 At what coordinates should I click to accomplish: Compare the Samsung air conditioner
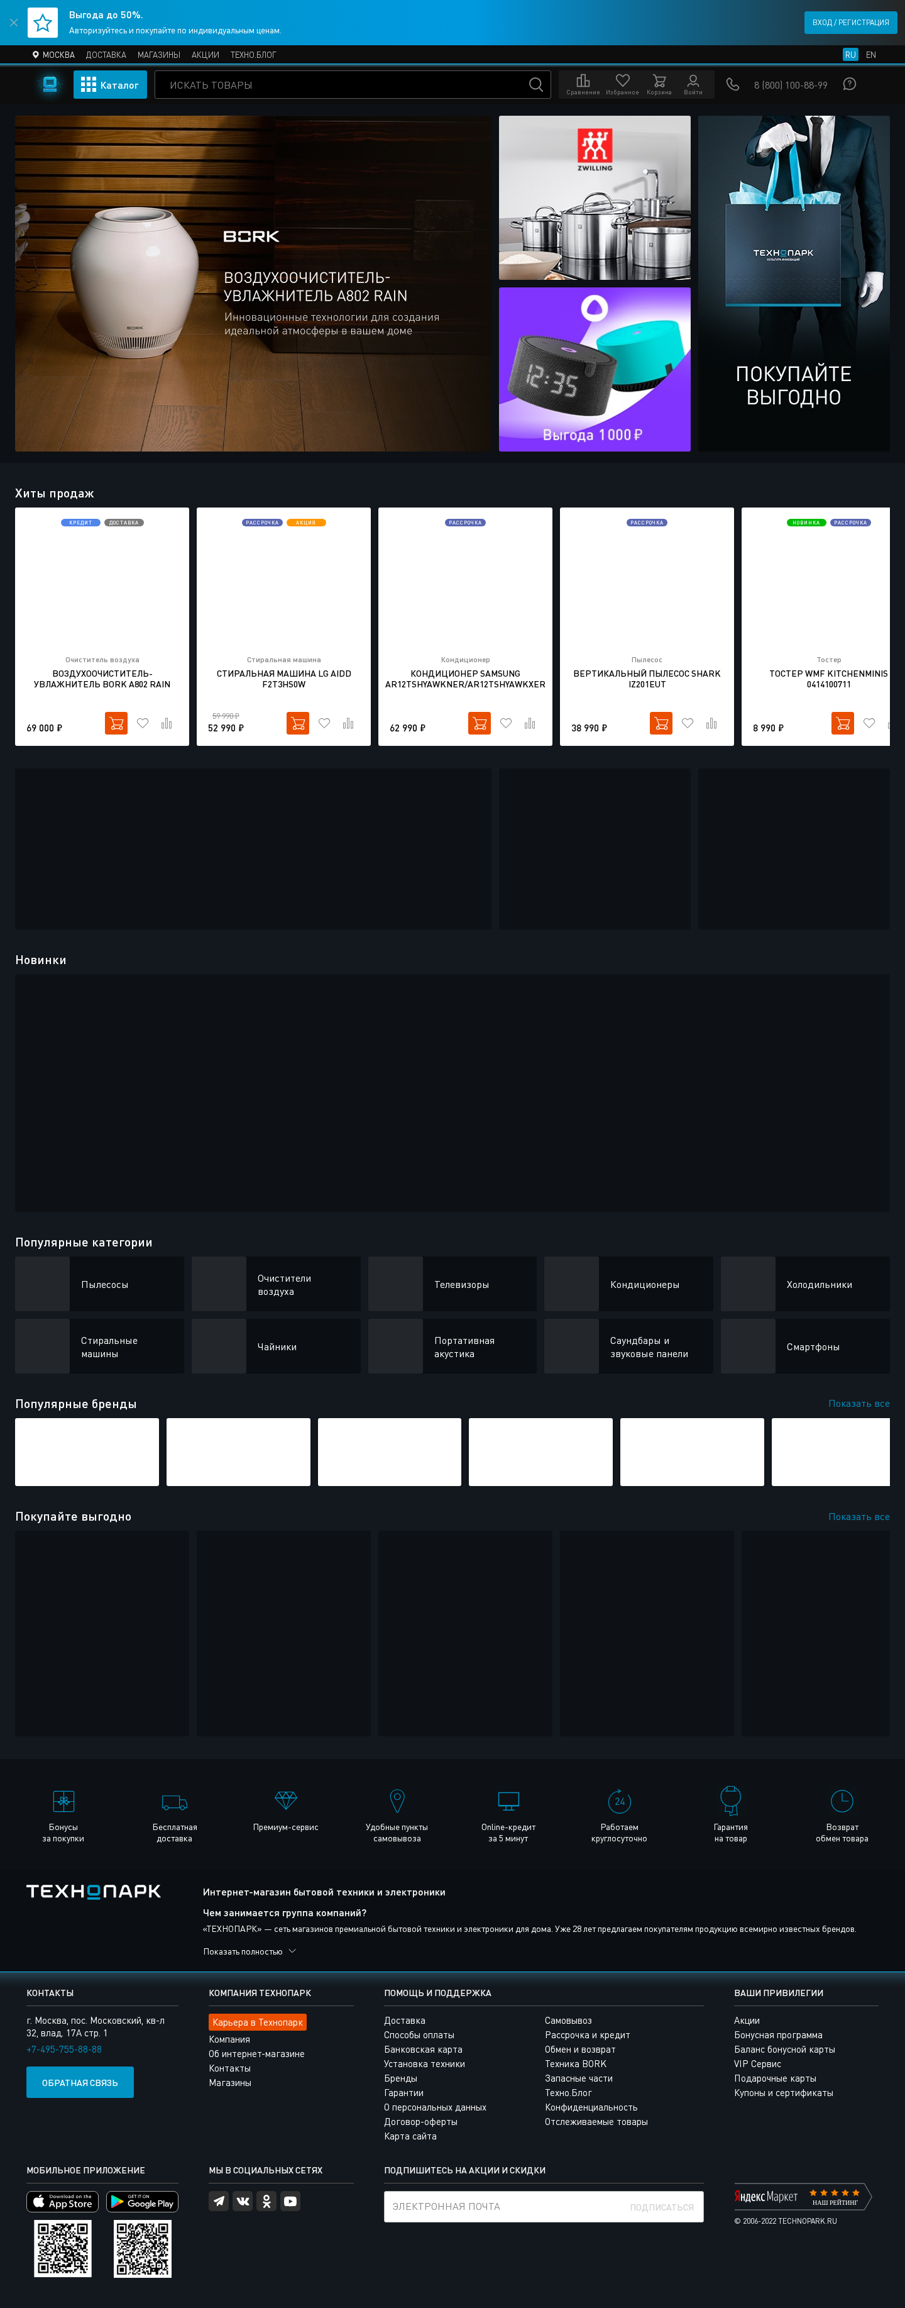(x=530, y=723)
